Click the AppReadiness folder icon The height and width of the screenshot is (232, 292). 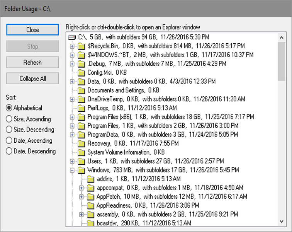[x=90, y=206]
